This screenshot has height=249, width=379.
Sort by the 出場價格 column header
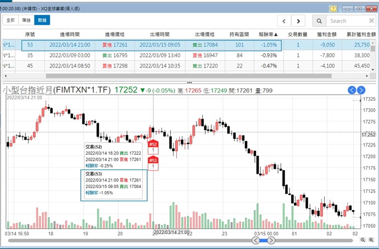point(205,35)
